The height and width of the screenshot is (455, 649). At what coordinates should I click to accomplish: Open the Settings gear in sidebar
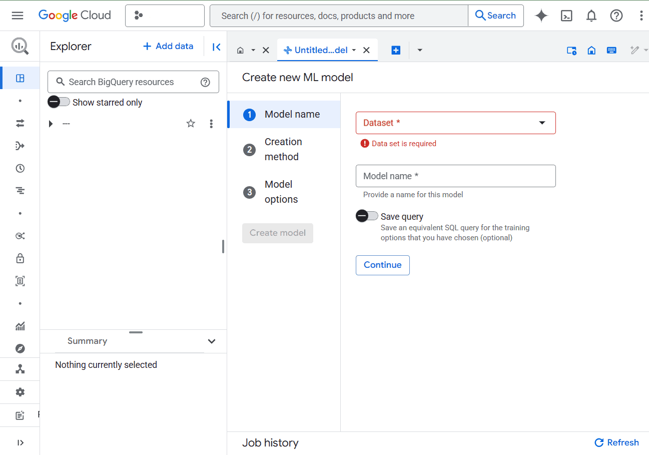[20, 392]
